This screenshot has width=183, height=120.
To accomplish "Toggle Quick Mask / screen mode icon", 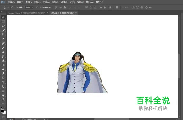I will click(x=3, y=117).
